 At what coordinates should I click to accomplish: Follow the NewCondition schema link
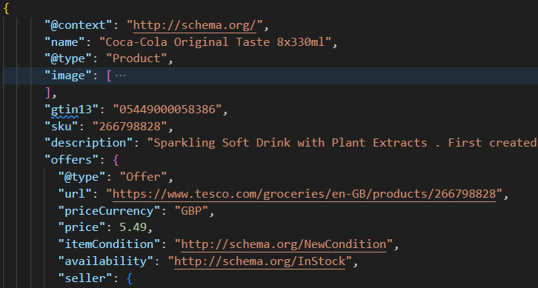coord(283,244)
